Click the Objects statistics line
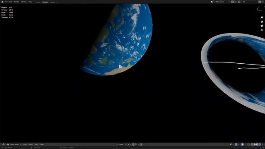The height and width of the screenshot is (149, 265). tap(7, 7)
